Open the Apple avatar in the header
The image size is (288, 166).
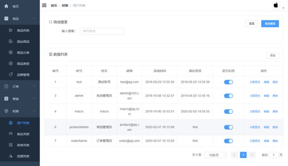coord(276,5)
